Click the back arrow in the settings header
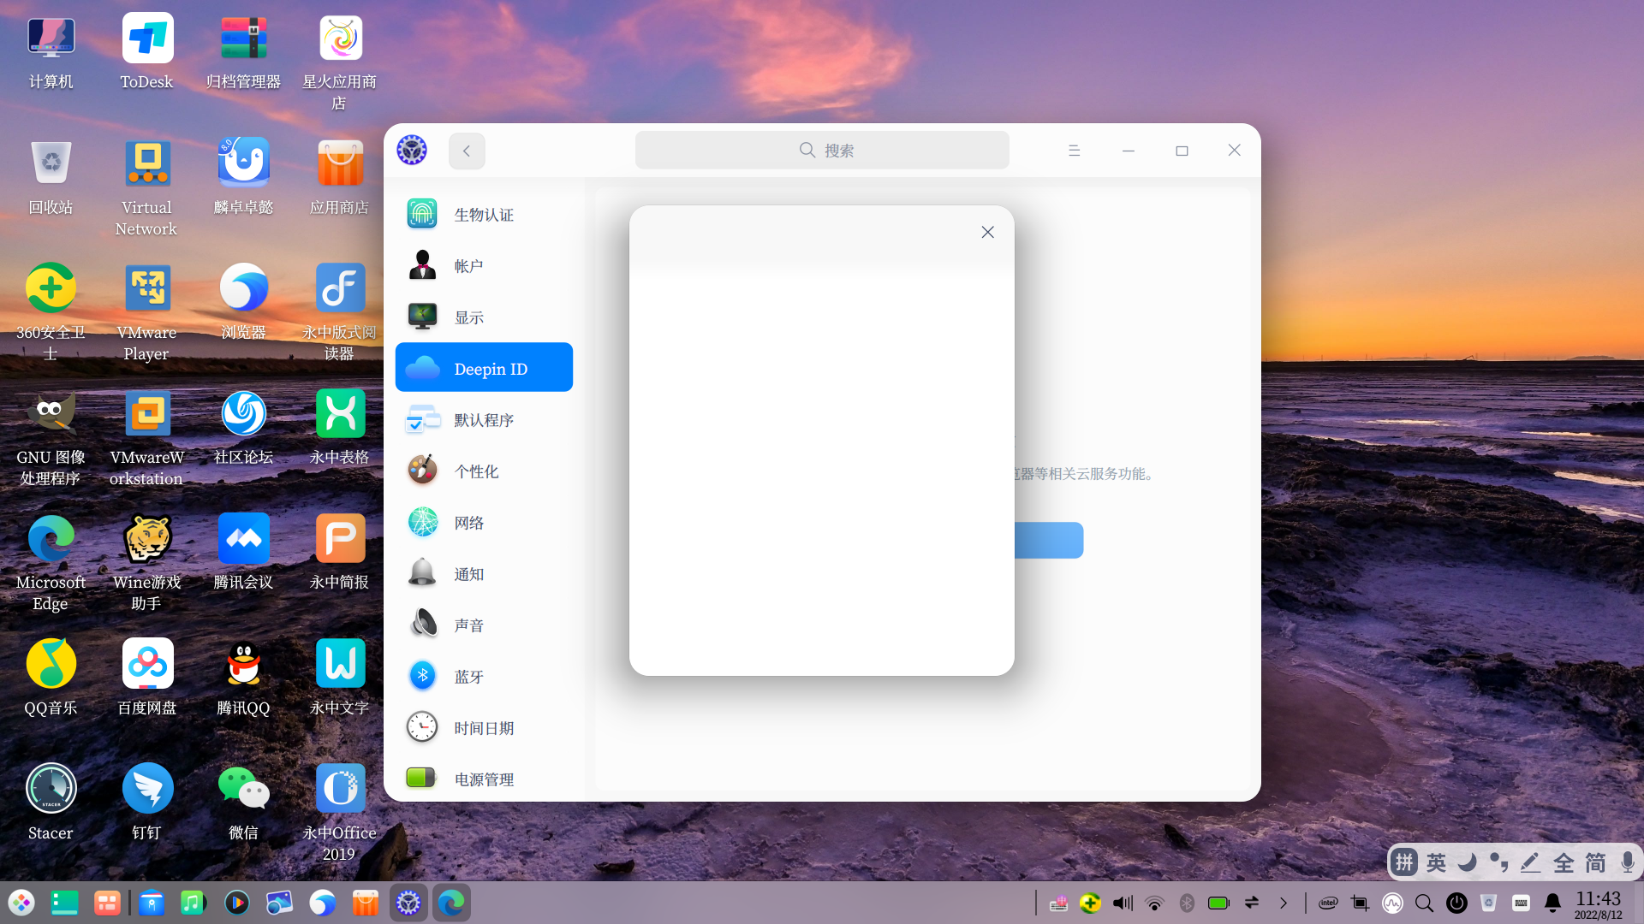The image size is (1644, 924). (467, 151)
